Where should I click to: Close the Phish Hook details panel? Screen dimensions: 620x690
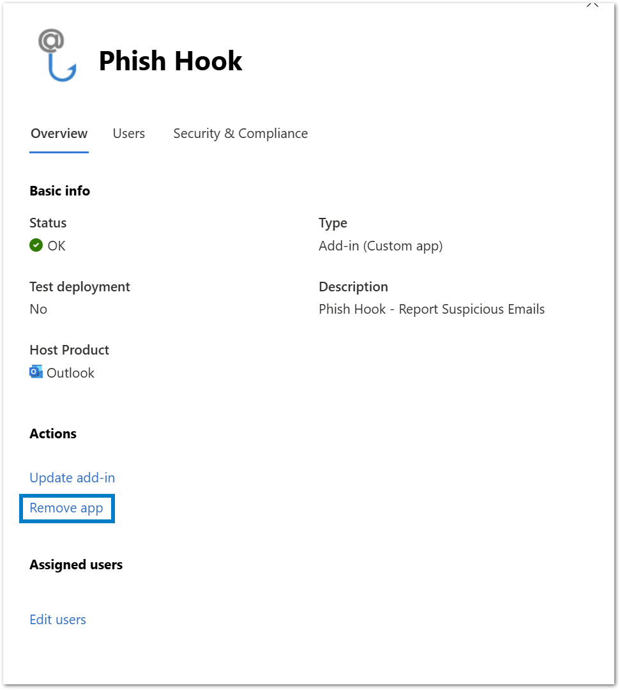click(x=593, y=4)
